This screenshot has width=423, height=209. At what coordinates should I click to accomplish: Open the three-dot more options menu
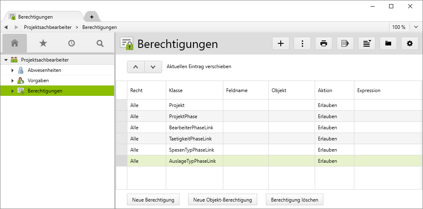(302, 43)
